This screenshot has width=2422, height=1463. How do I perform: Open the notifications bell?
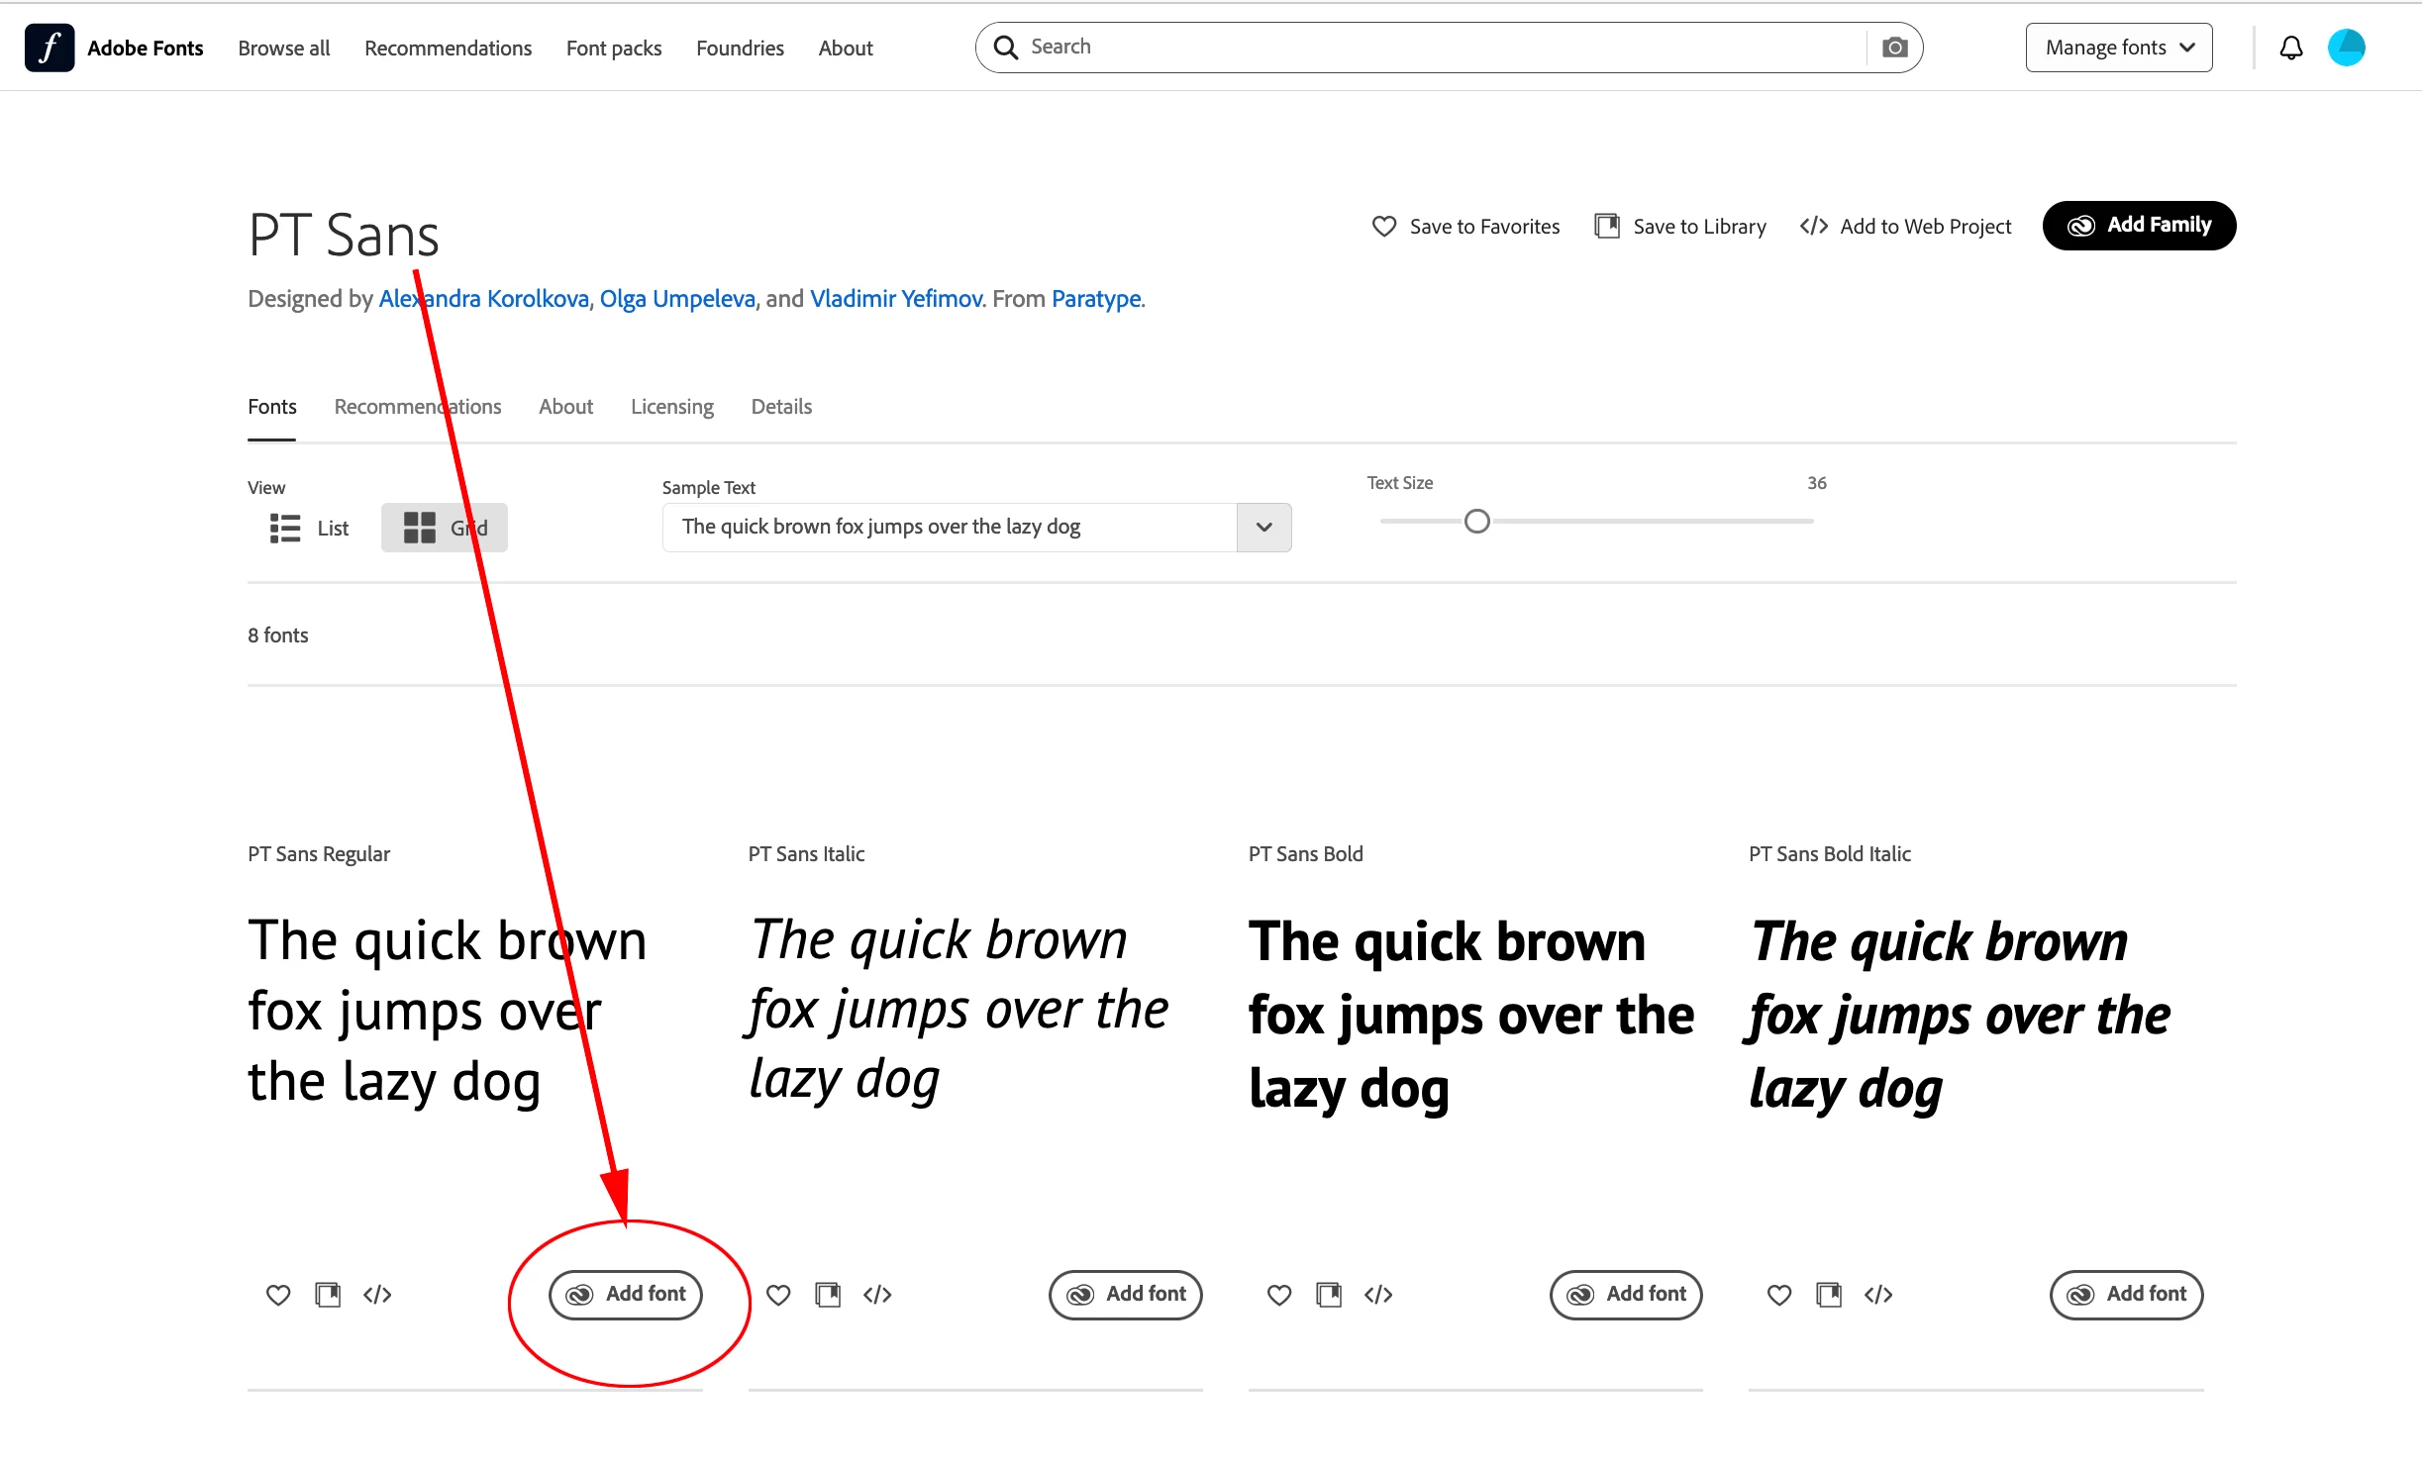click(x=2290, y=48)
